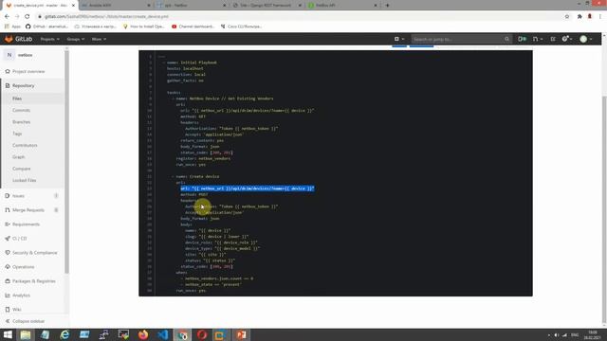607x341 pixels.
Task: Open the Channel dashboard bookmark
Action: (193, 27)
